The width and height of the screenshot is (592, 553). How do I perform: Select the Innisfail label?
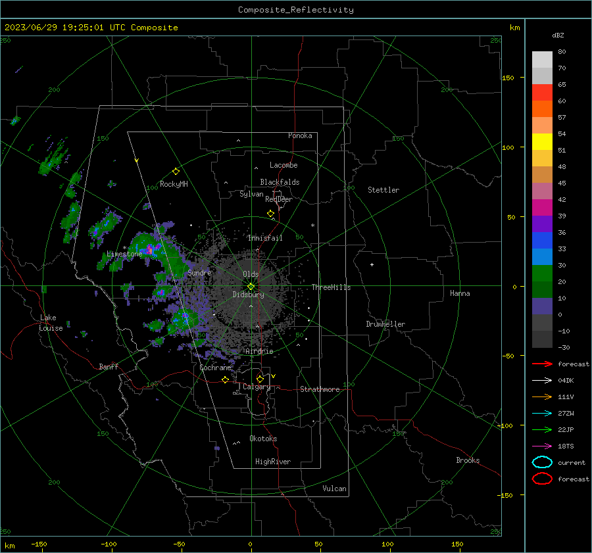pos(265,238)
